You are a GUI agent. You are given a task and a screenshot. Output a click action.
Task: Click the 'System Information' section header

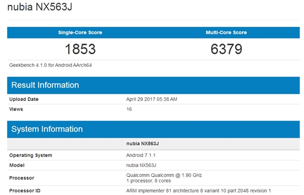pos(154,129)
